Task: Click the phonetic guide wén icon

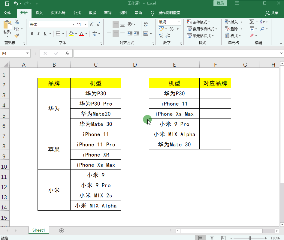Action: point(94,34)
